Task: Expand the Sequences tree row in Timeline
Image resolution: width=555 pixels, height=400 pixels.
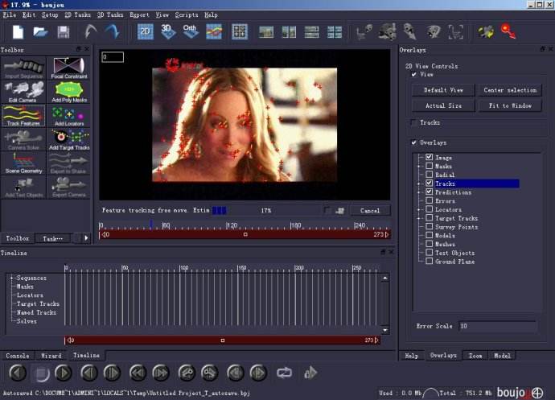Action: point(11,278)
